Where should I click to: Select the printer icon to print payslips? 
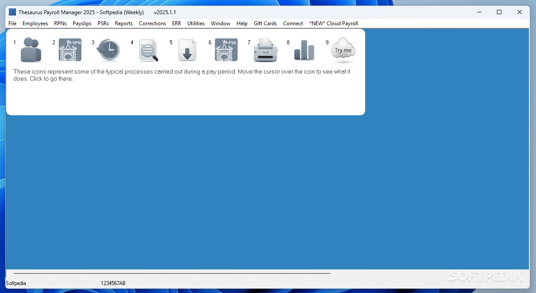(265, 50)
